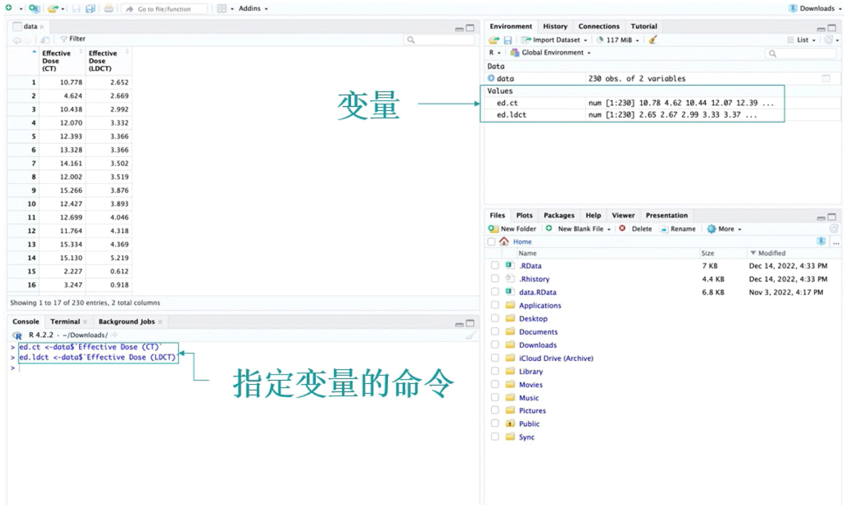Click the Home icon in the Files pane

504,242
